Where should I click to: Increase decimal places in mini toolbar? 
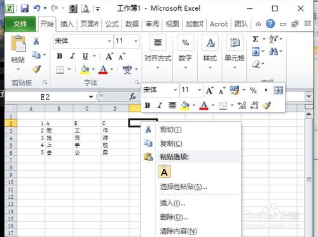(x=242, y=105)
